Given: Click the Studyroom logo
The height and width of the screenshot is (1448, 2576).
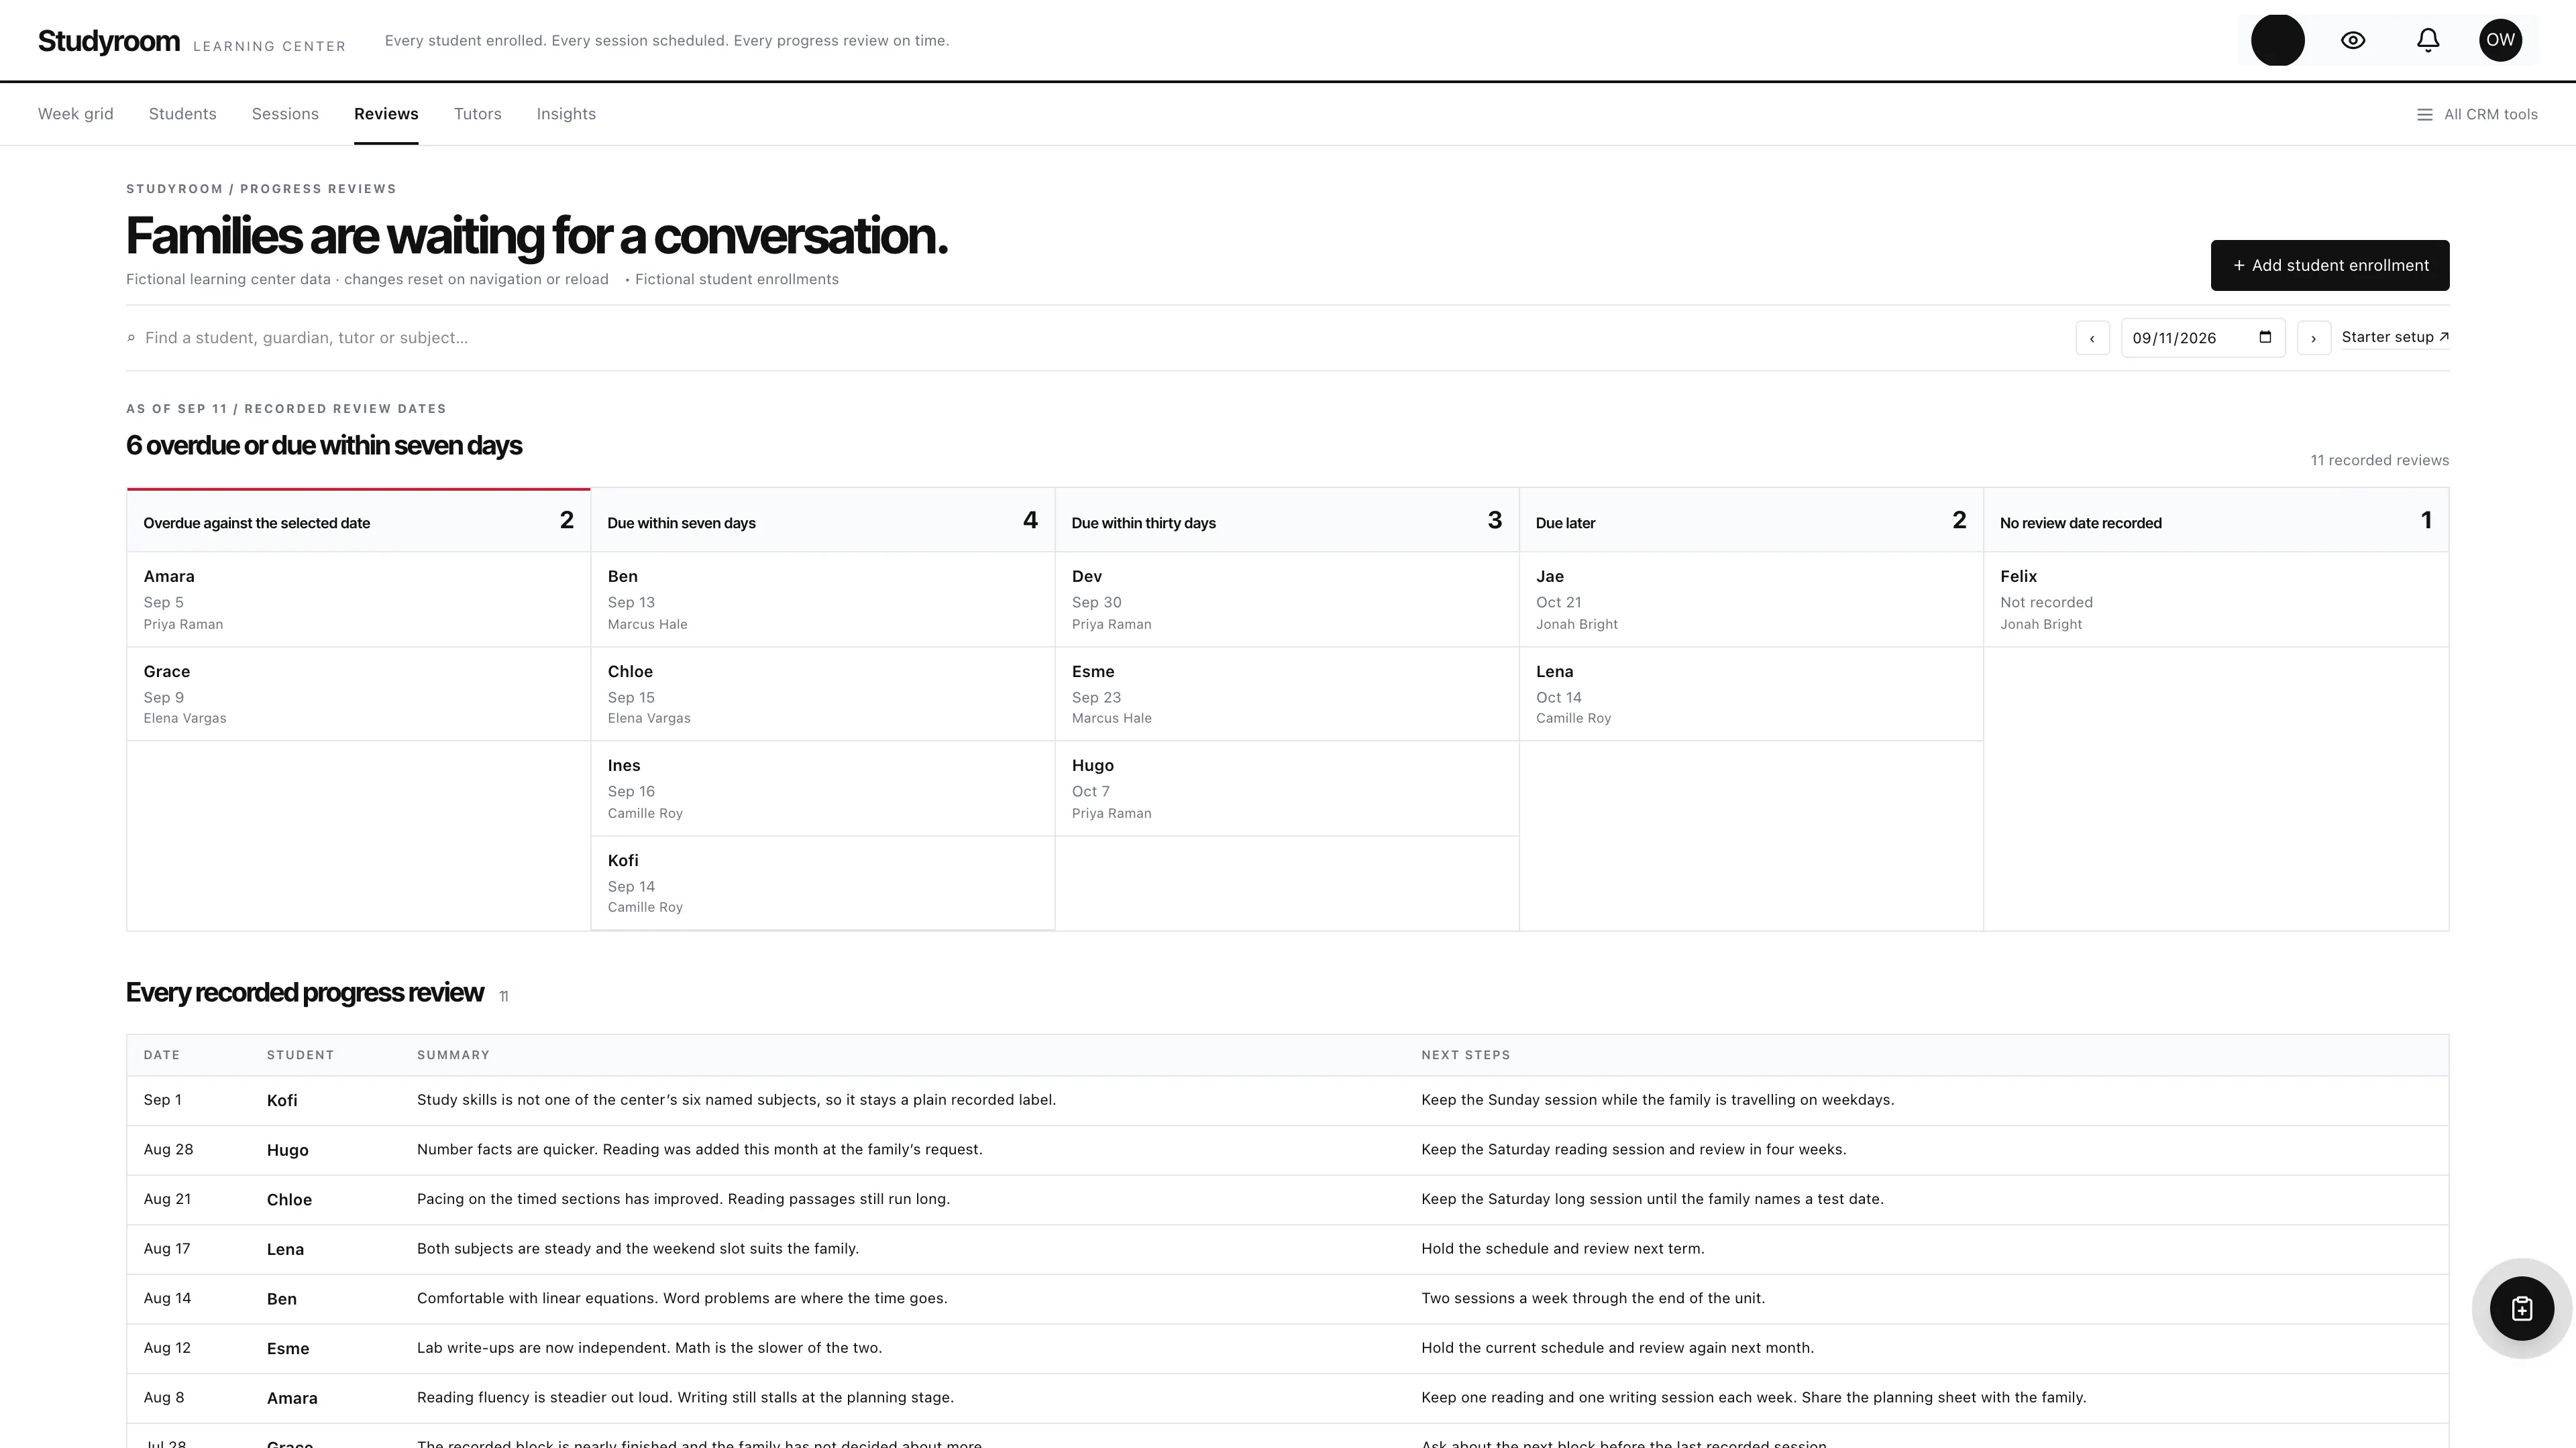Looking at the screenshot, I should pyautogui.click(x=109, y=41).
